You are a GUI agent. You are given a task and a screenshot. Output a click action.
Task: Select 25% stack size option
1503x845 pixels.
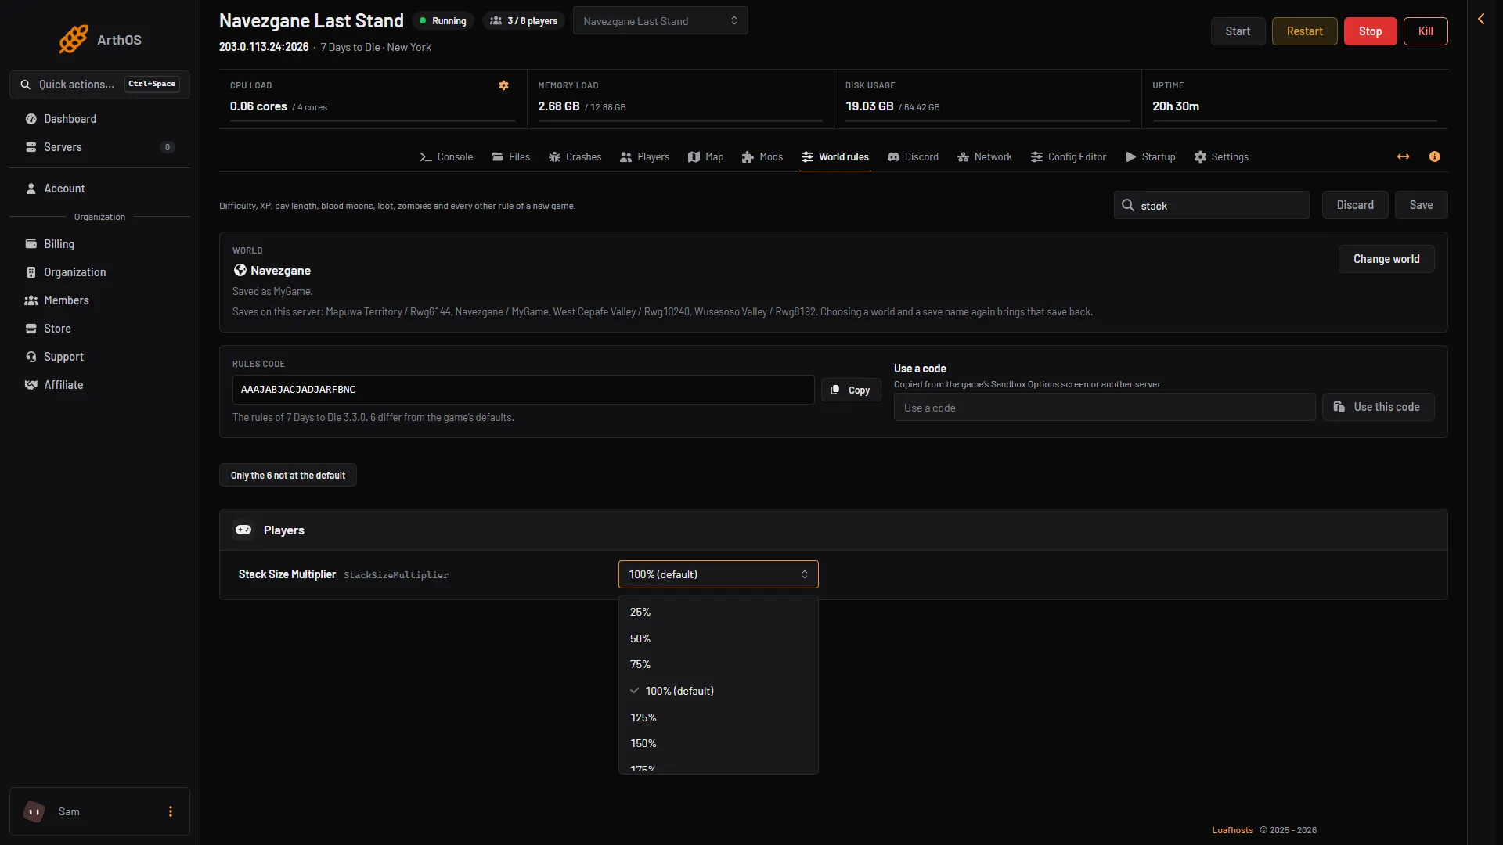(718, 612)
